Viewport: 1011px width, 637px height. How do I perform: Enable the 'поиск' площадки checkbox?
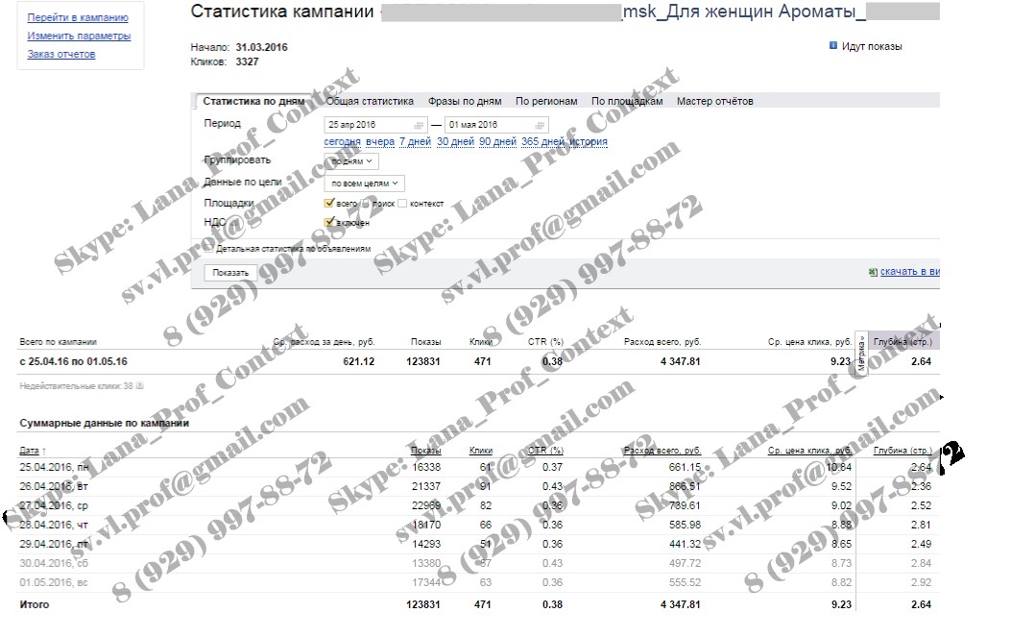click(366, 204)
